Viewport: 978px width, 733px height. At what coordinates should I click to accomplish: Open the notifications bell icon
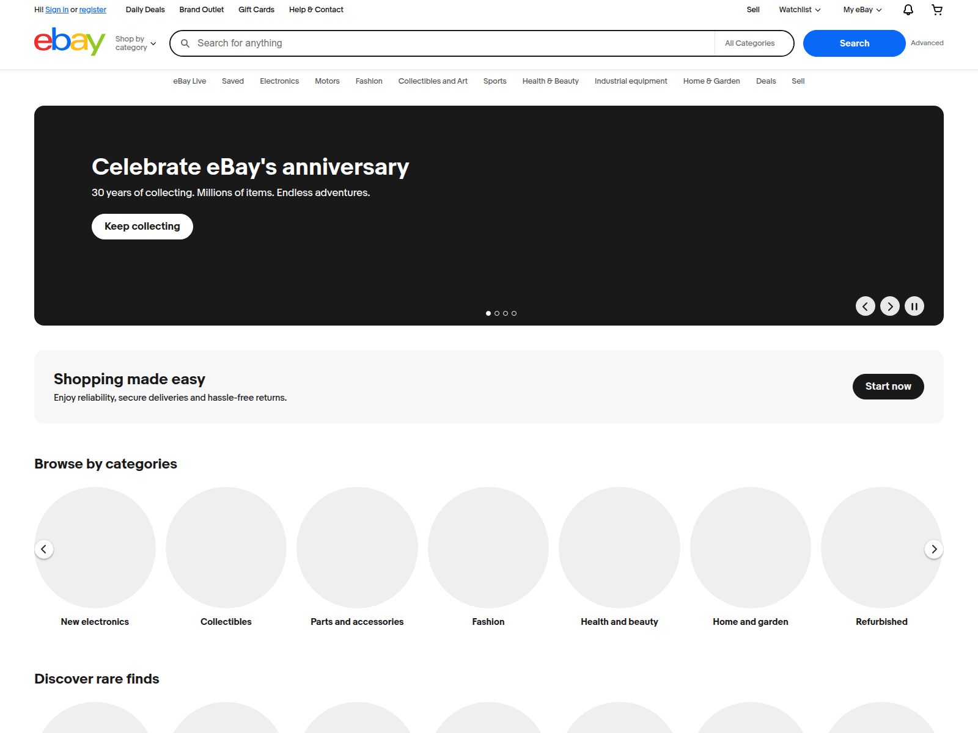tap(908, 10)
